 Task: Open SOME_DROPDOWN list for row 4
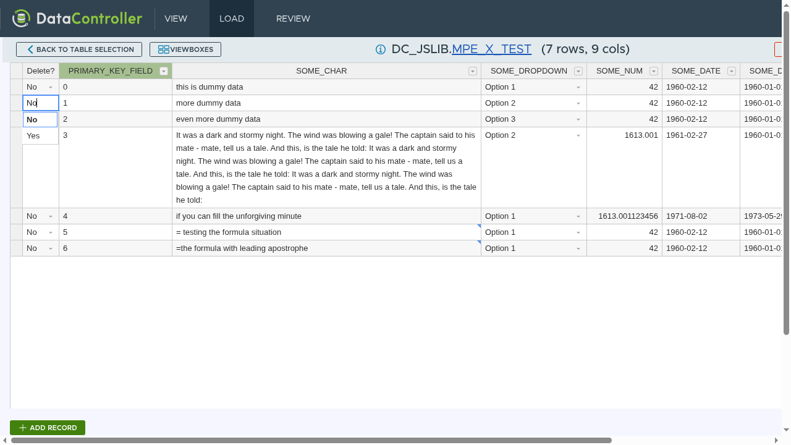[578, 216]
